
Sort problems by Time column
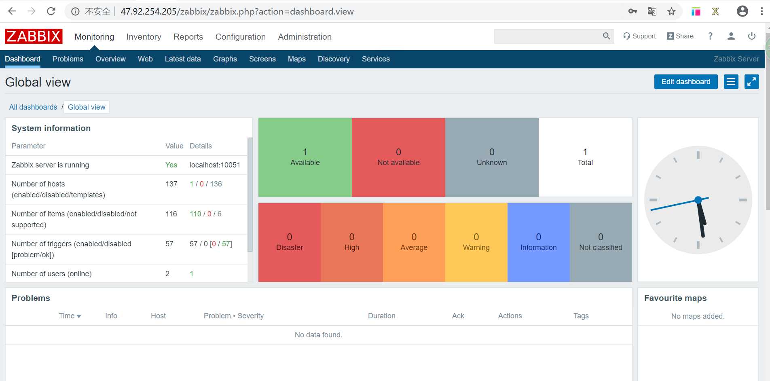tap(70, 316)
